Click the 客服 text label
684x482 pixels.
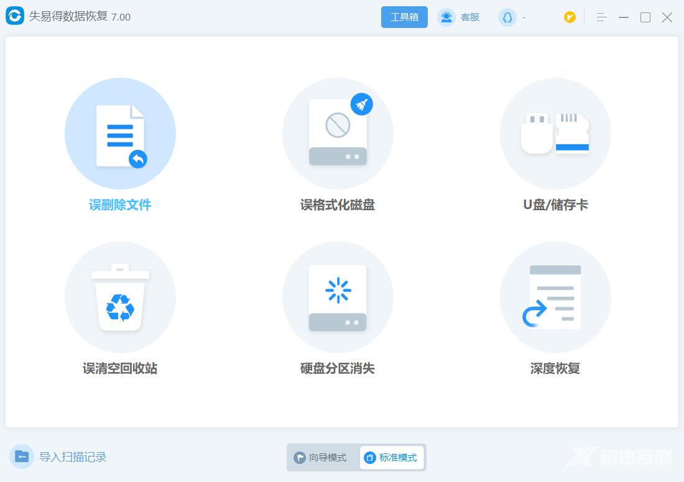[470, 17]
